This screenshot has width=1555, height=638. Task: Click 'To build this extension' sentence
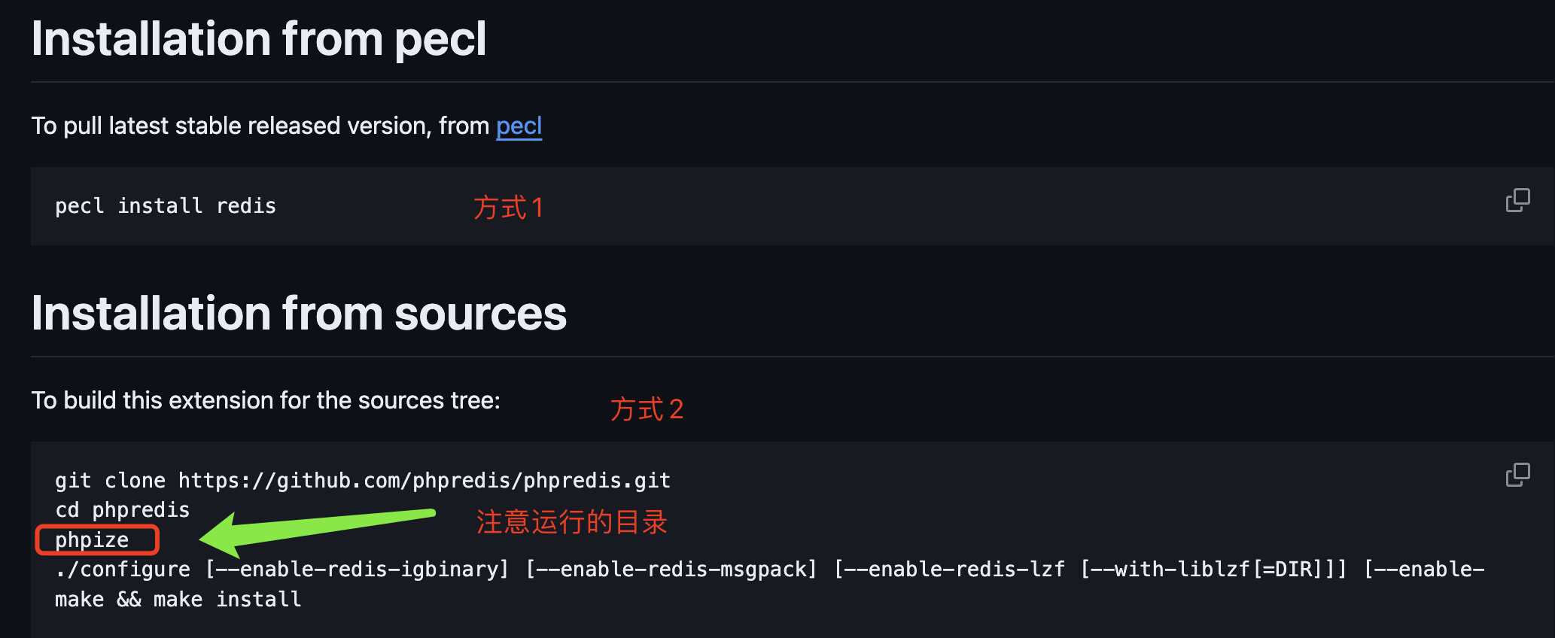[266, 401]
